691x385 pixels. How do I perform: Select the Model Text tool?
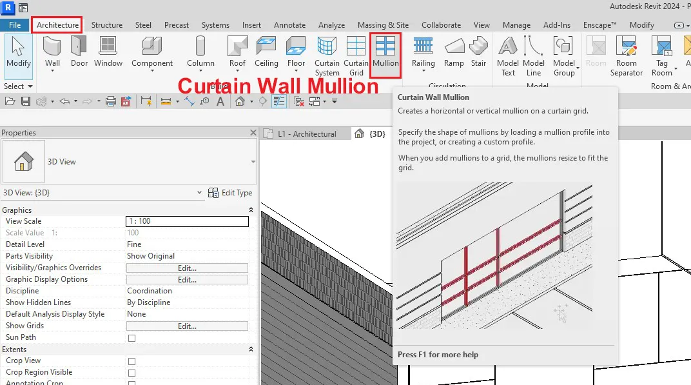508,56
